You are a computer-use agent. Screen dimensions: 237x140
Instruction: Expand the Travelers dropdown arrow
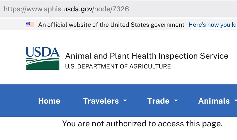pyautogui.click(x=125, y=101)
